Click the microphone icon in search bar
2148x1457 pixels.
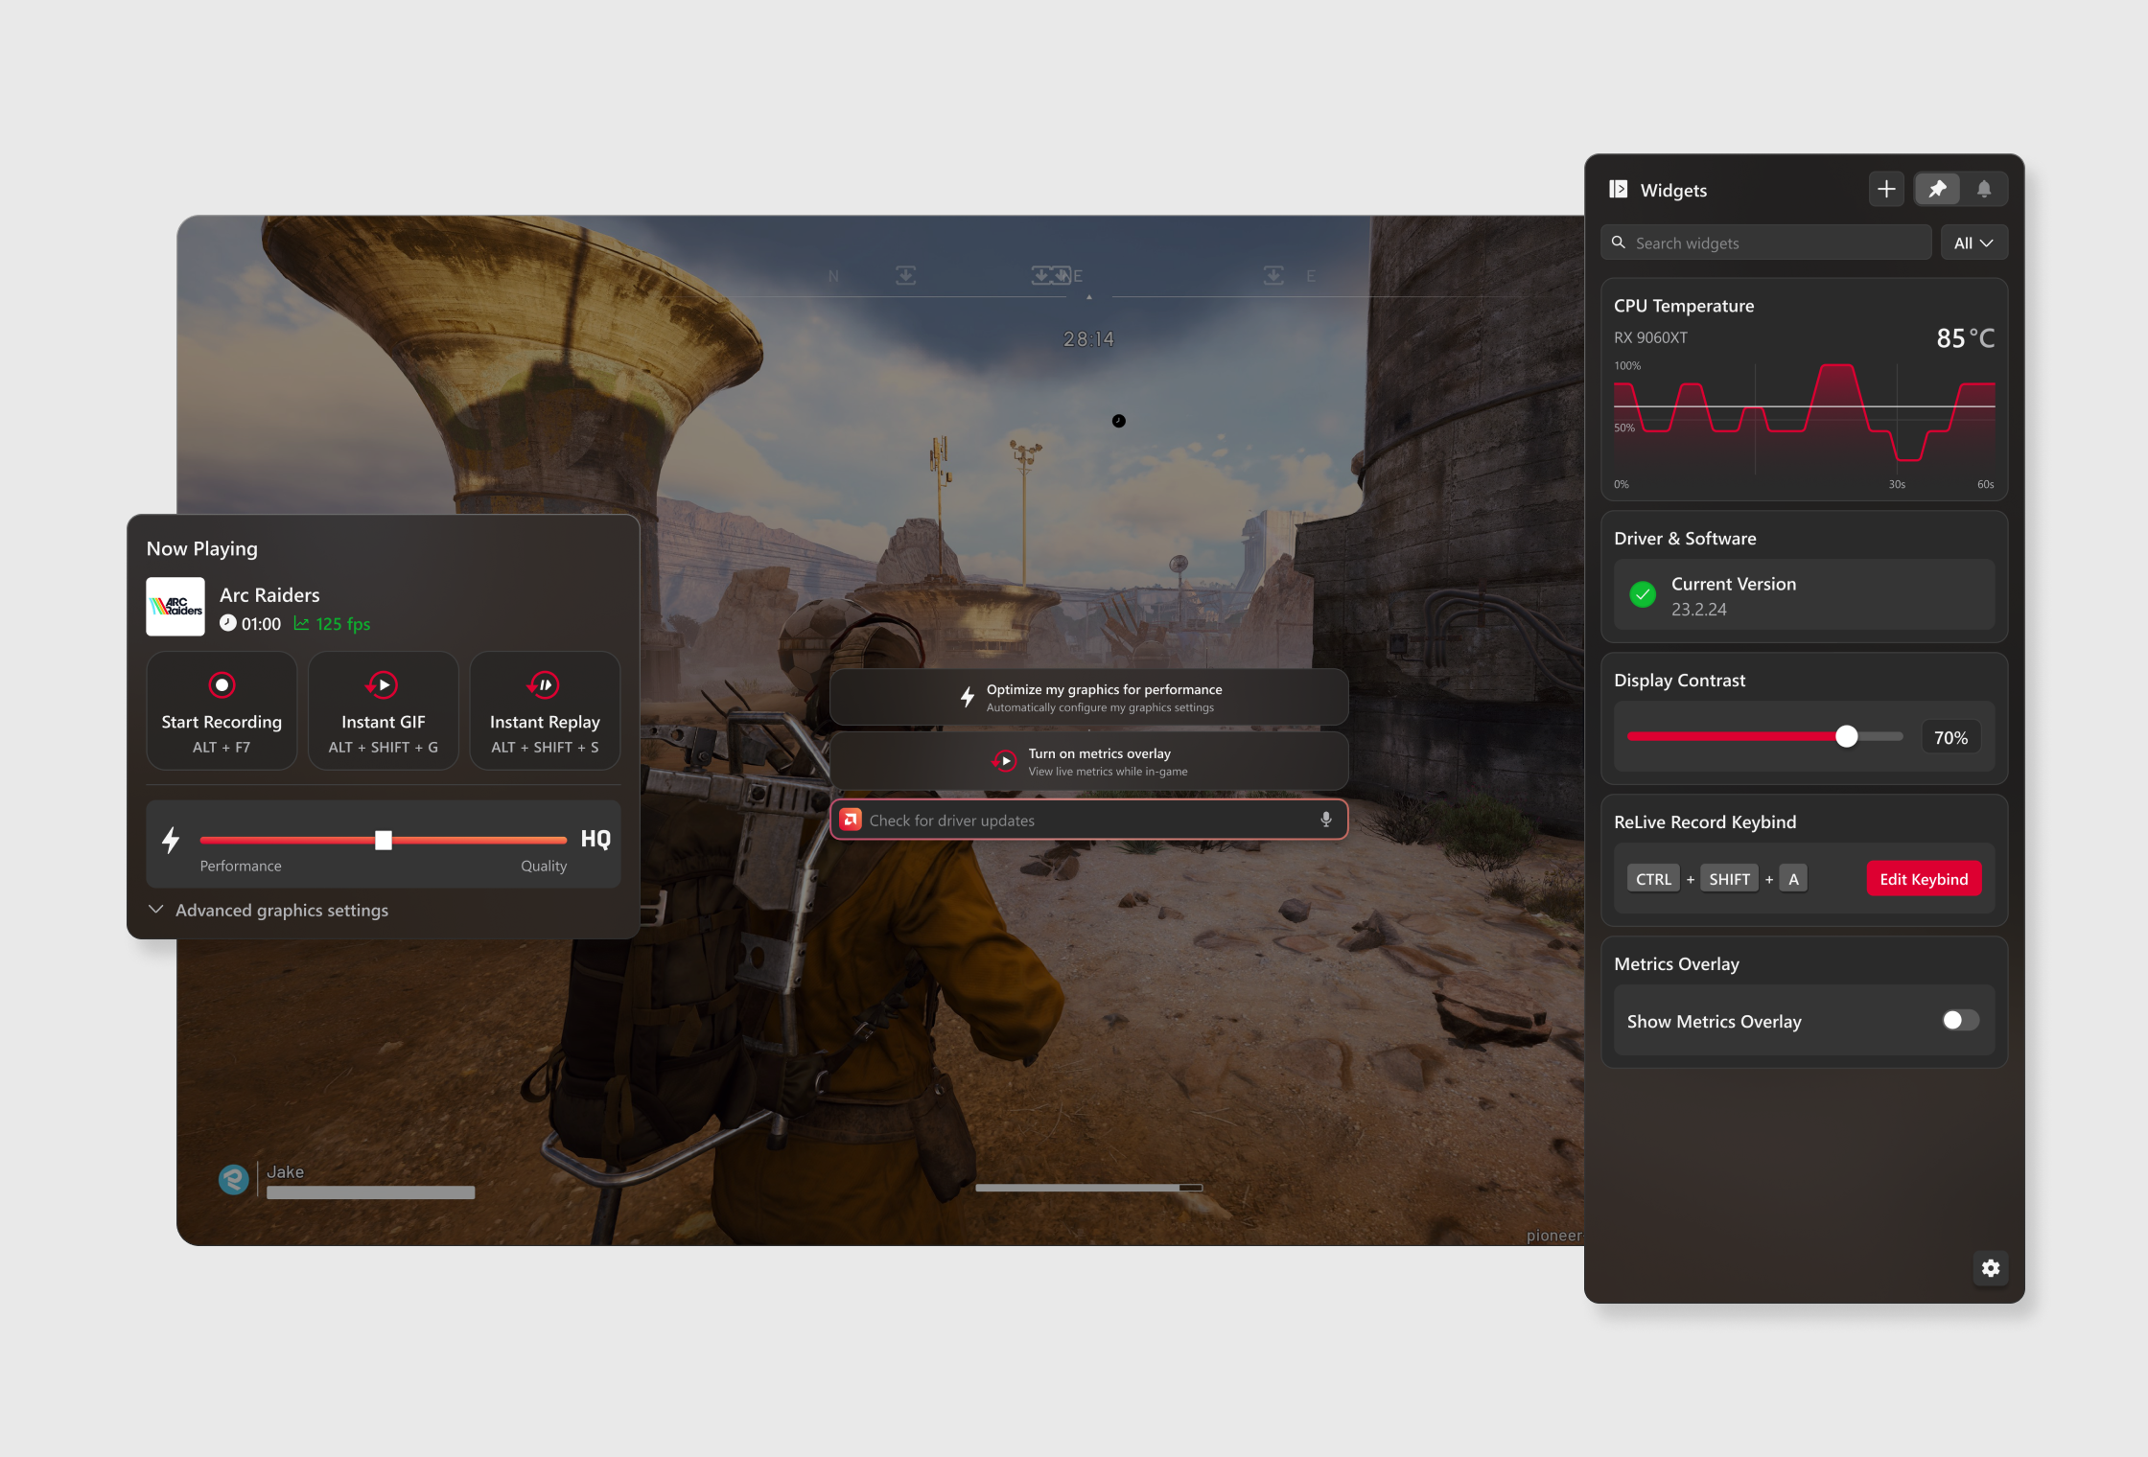point(1325,820)
